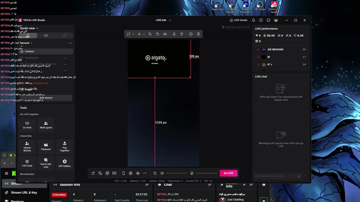This screenshot has height=202, width=360.
Task: Pop out the Kick Session Info panel
Action: pos(147,185)
